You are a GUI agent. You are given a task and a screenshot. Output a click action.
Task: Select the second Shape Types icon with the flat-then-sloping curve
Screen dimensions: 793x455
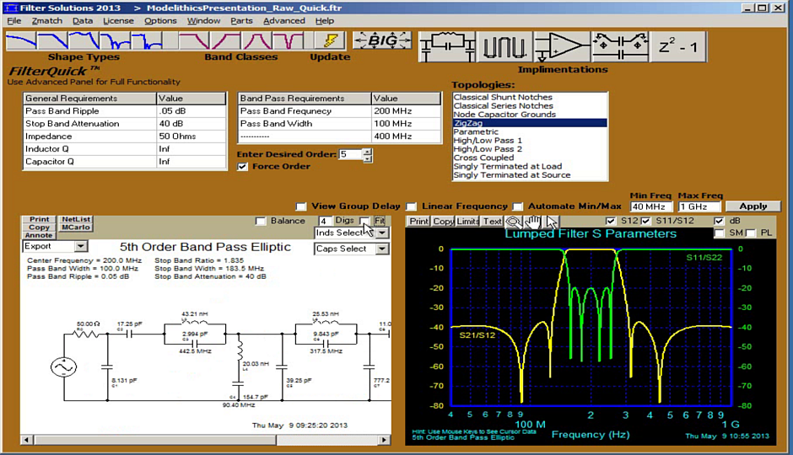pyautogui.click(x=52, y=40)
